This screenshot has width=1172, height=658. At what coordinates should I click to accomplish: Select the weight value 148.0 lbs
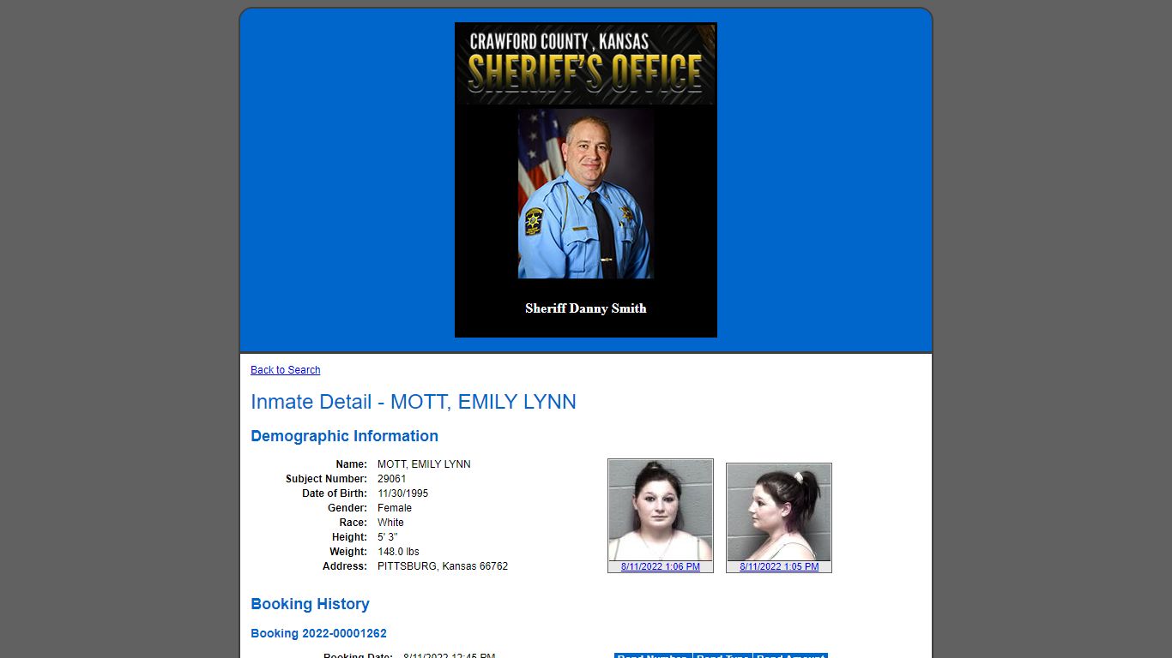coord(398,552)
